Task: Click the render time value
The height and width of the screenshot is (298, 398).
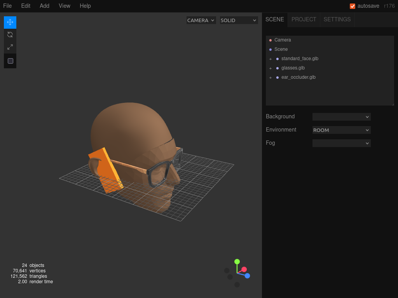Action: tap(23, 282)
